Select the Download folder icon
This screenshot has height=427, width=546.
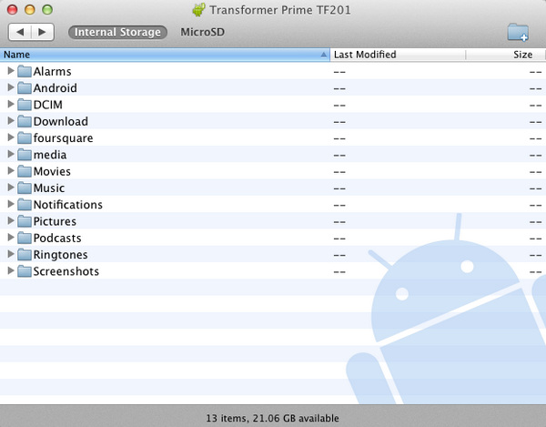[x=25, y=122]
